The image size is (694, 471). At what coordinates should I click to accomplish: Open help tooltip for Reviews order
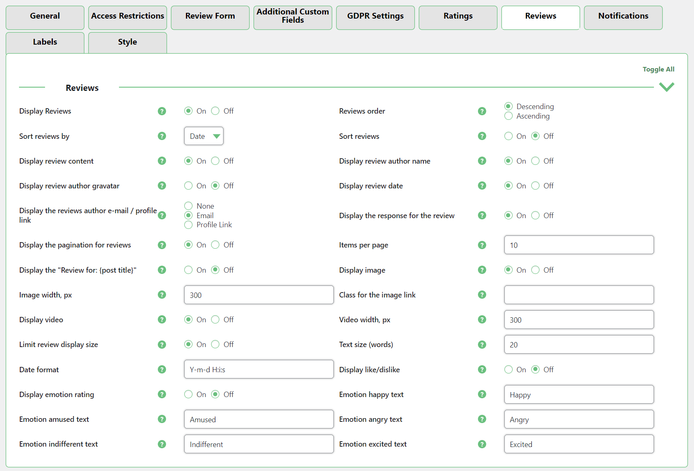pyautogui.click(x=482, y=111)
